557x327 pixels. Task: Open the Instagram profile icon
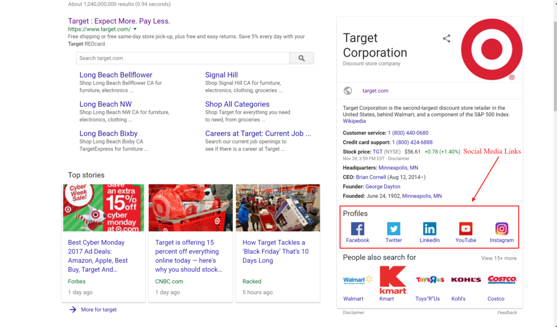click(502, 229)
